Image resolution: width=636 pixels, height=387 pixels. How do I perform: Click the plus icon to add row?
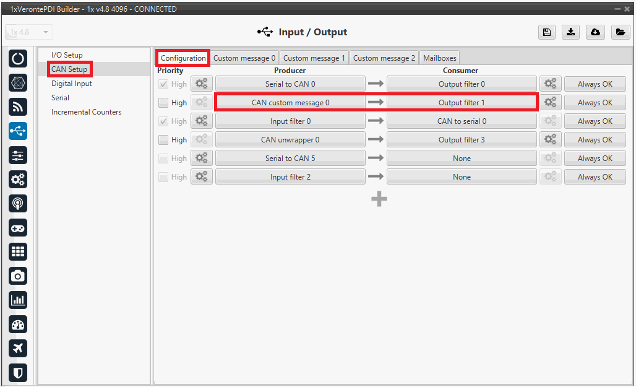click(x=379, y=199)
